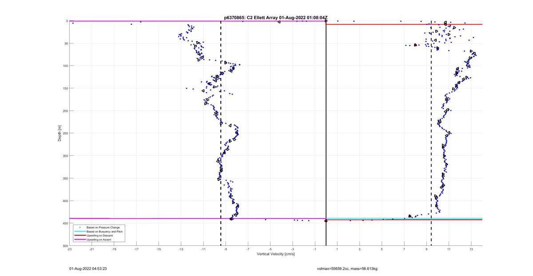
Task: Click the positive x-axis tick label 9
Action: 426,249
